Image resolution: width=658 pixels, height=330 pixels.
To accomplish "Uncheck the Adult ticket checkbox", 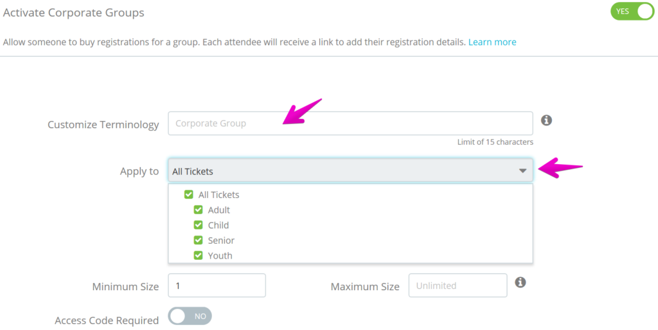I will point(198,210).
